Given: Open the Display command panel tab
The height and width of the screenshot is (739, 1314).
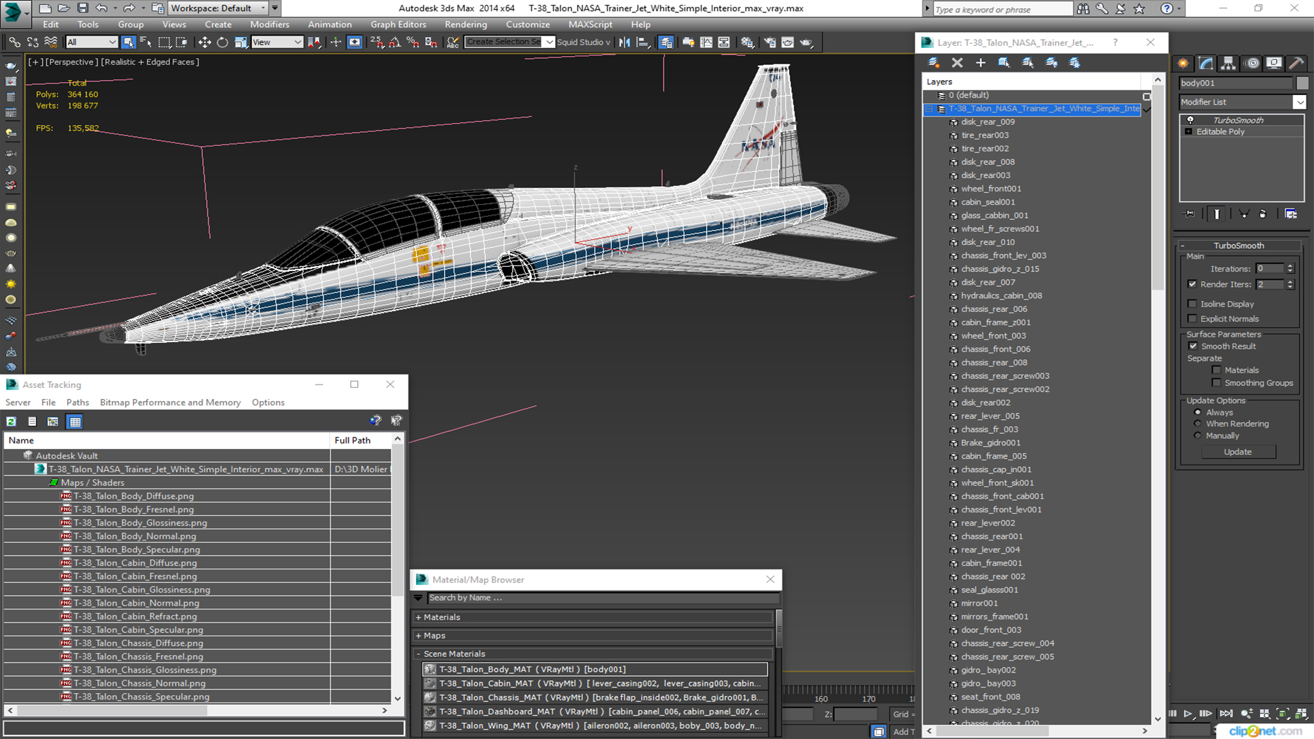Looking at the screenshot, I should (1274, 63).
